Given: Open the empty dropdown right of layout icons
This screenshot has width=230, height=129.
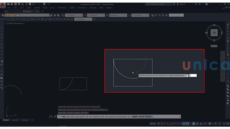Looking at the screenshot, I should pyautogui.click(x=176, y=15).
